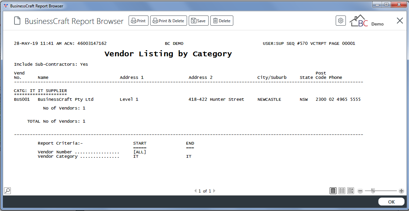Image resolution: width=409 pixels, height=211 pixels.
Task: Switch to the third page layout view
Action: click(351, 191)
